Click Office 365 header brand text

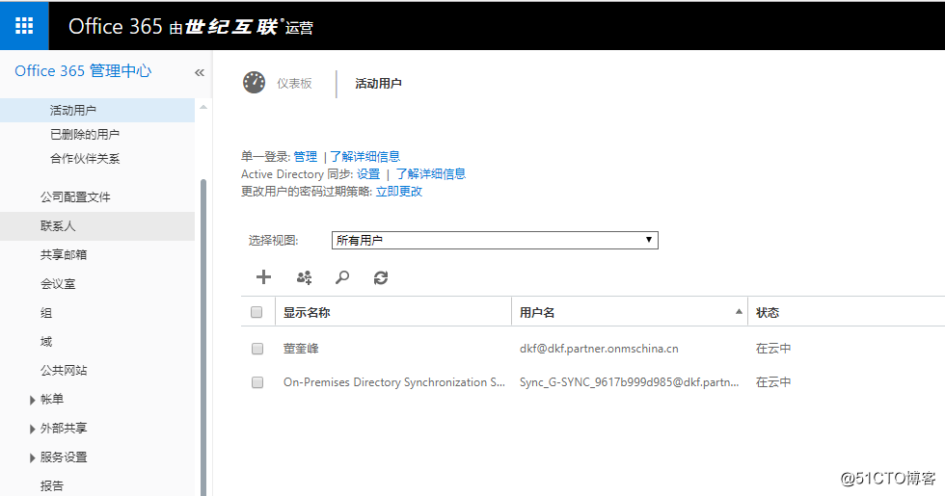pos(115,26)
